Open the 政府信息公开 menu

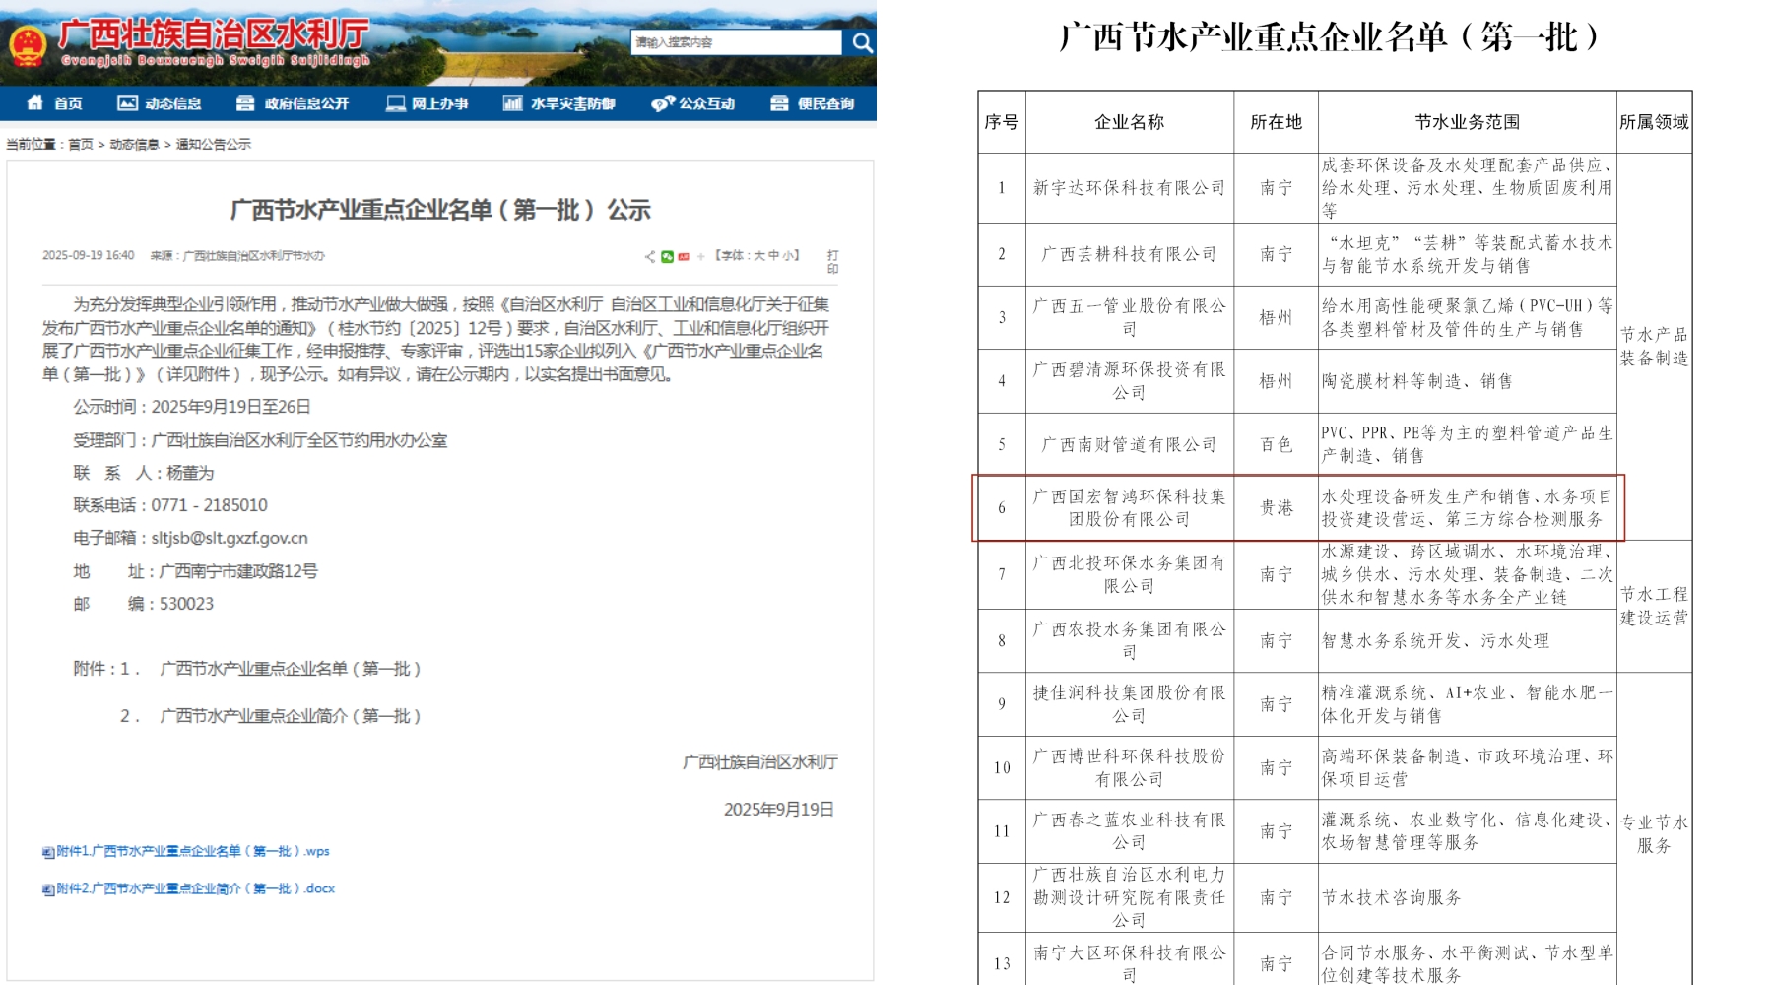coord(304,102)
